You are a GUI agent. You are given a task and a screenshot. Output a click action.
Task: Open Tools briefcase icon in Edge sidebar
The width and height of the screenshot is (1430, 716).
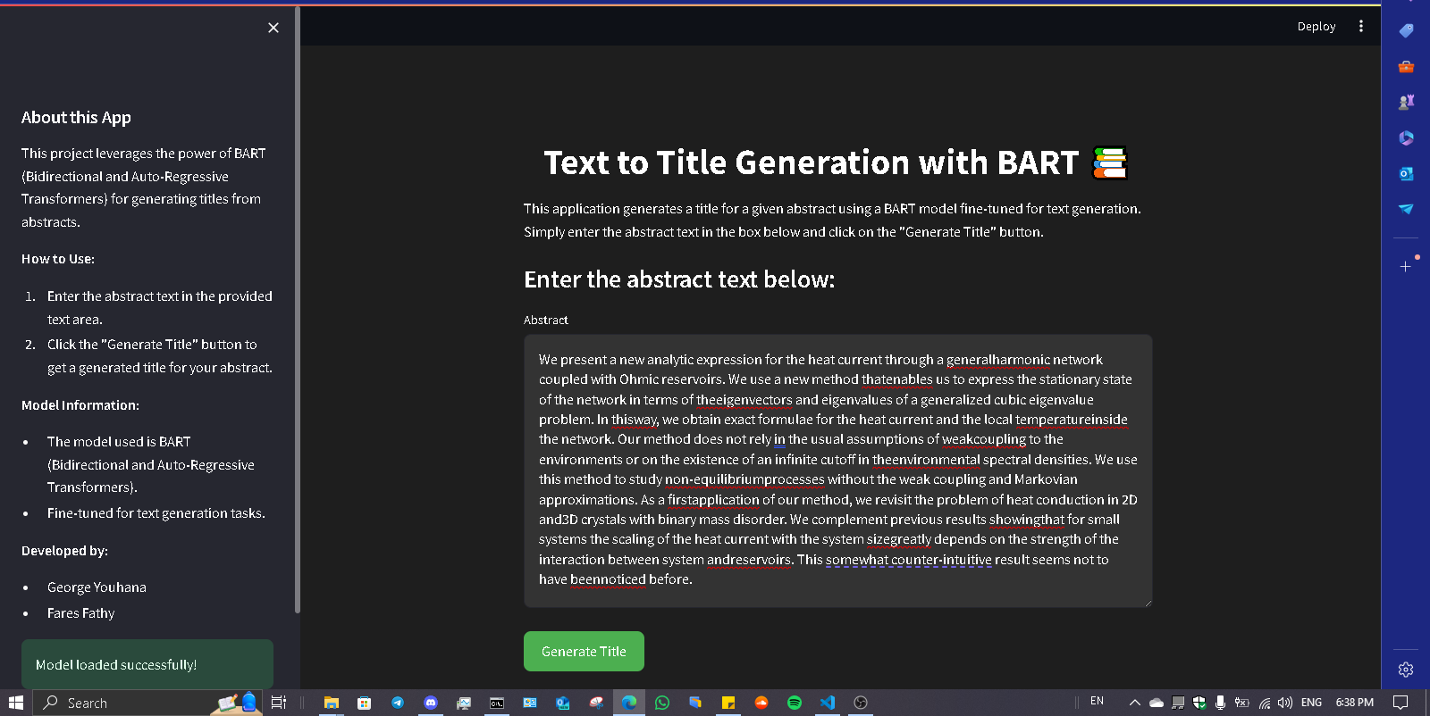(x=1406, y=66)
